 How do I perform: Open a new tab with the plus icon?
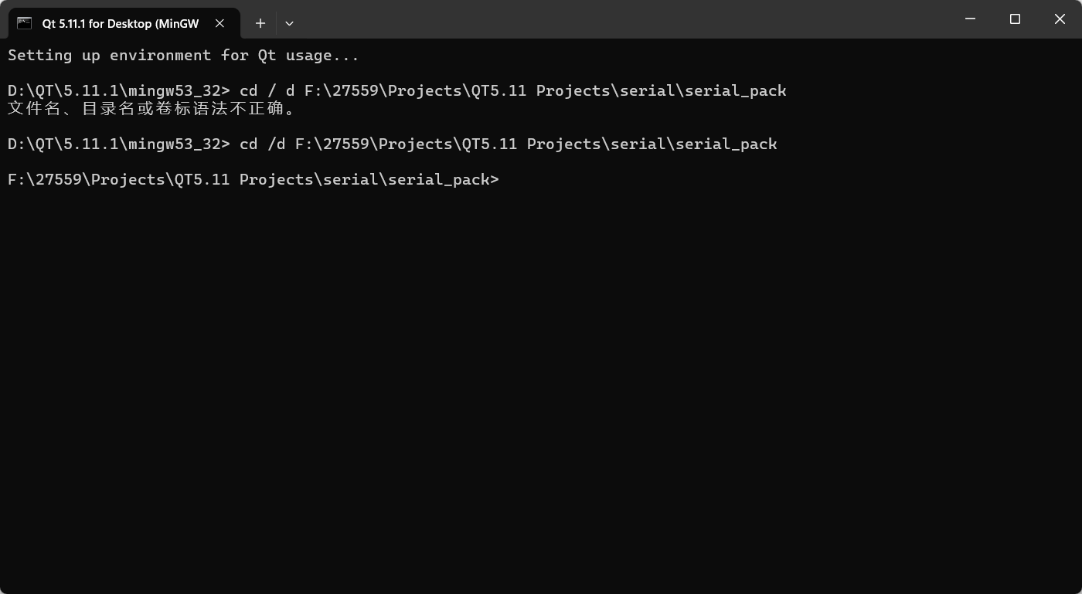coord(260,23)
